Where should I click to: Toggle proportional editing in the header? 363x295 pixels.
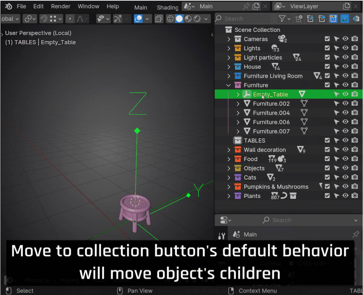[x=70, y=19]
